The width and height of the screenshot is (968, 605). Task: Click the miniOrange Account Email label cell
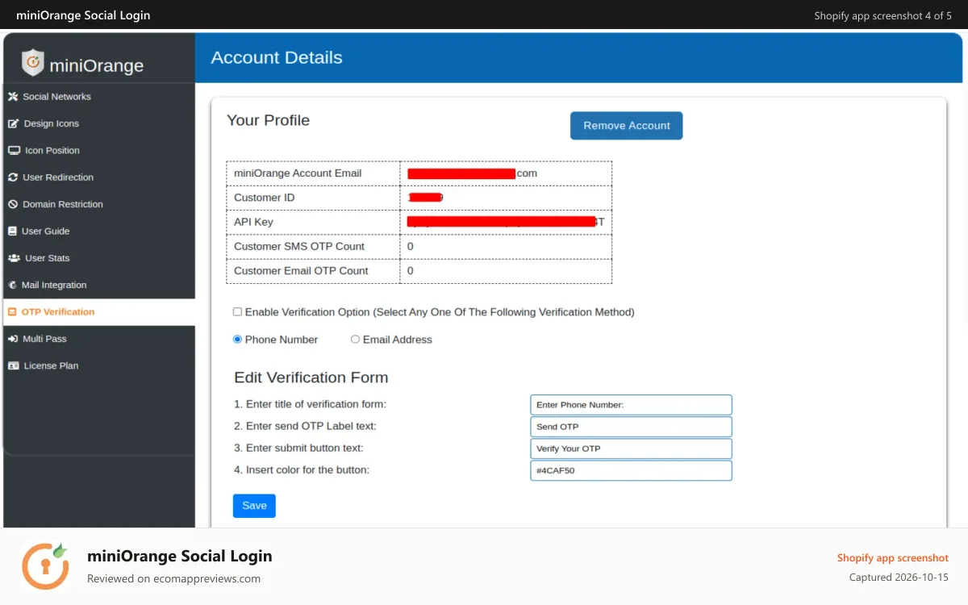pyautogui.click(x=313, y=173)
